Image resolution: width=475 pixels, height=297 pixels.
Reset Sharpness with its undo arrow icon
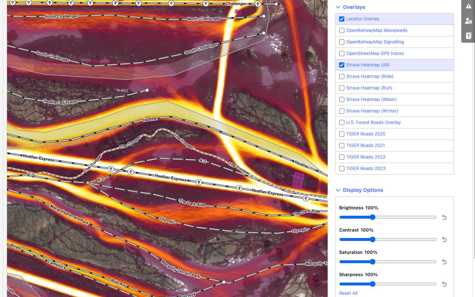click(444, 284)
